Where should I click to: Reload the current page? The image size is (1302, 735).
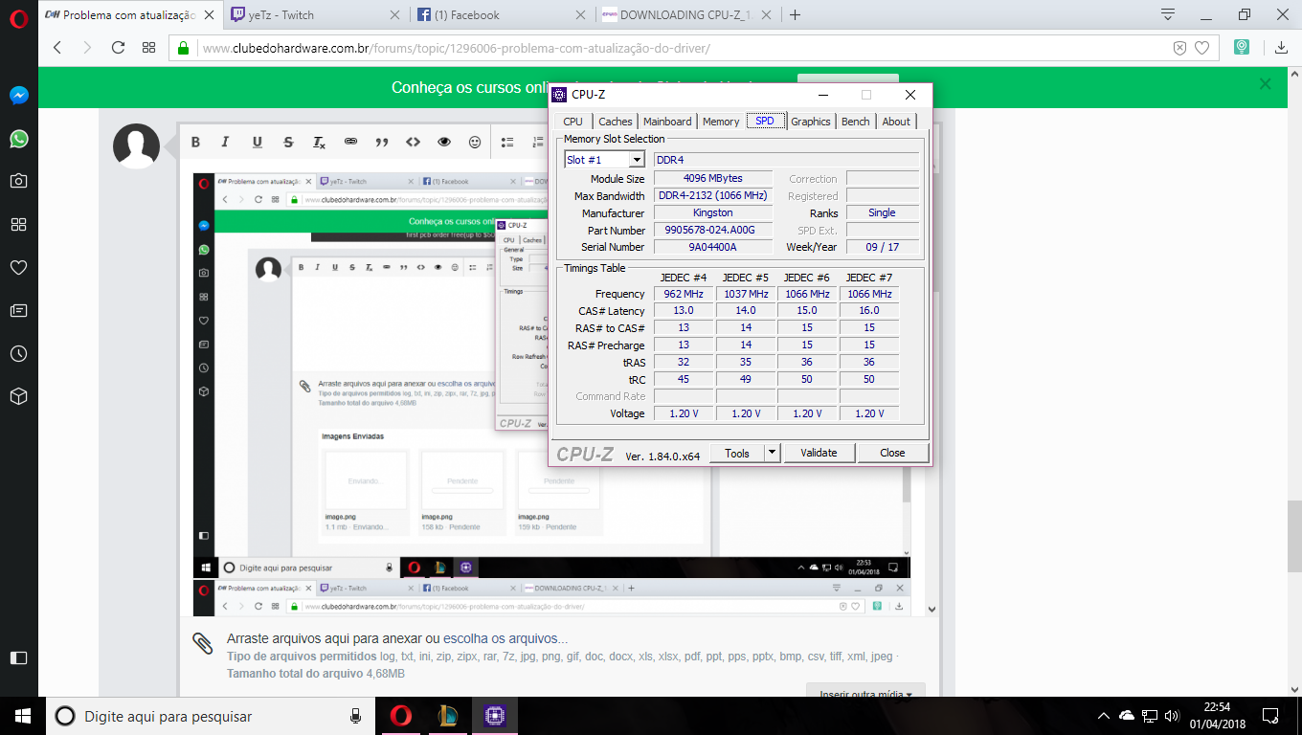point(119,47)
